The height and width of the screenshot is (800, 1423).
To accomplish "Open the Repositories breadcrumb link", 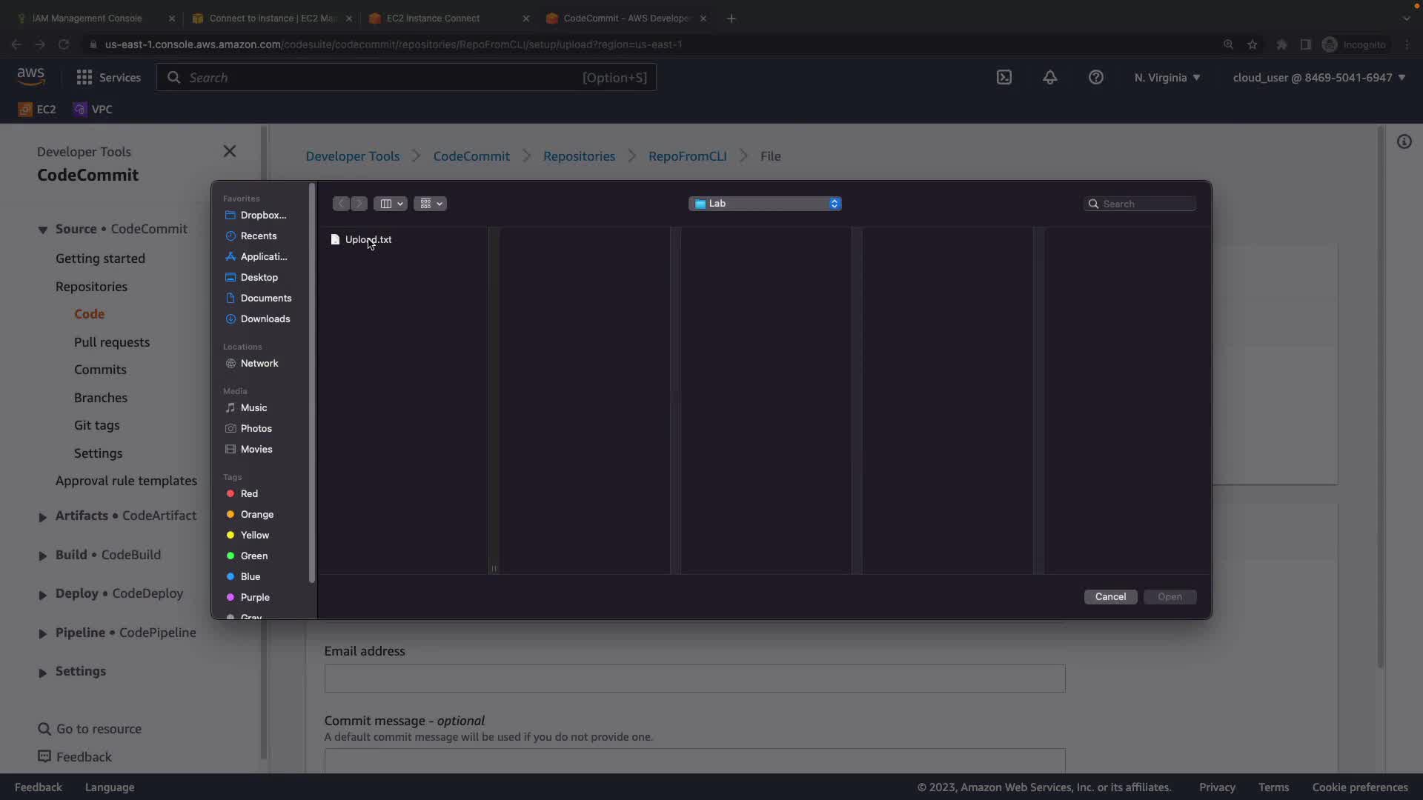I will coord(579,156).
